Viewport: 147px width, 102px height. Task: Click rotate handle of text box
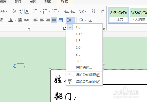pos(104,64)
